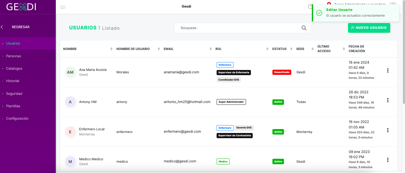Click the Coordinador EHS role tag
This screenshot has height=173, width=405.
pos(229,80)
